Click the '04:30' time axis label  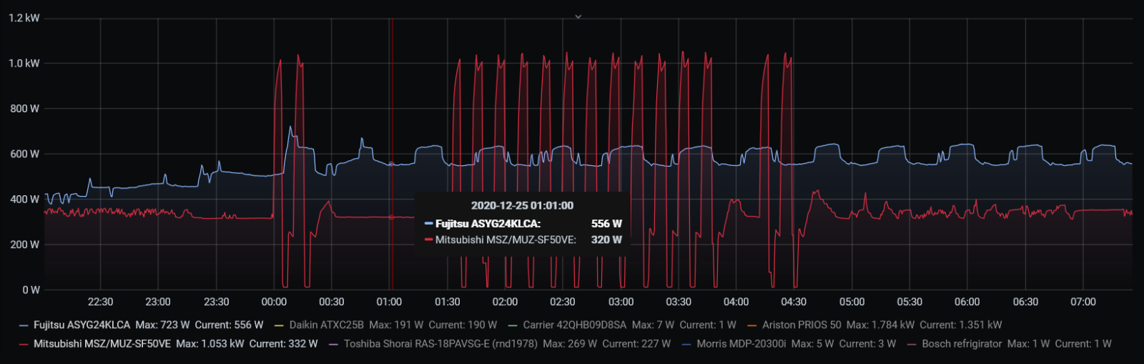[x=794, y=302]
